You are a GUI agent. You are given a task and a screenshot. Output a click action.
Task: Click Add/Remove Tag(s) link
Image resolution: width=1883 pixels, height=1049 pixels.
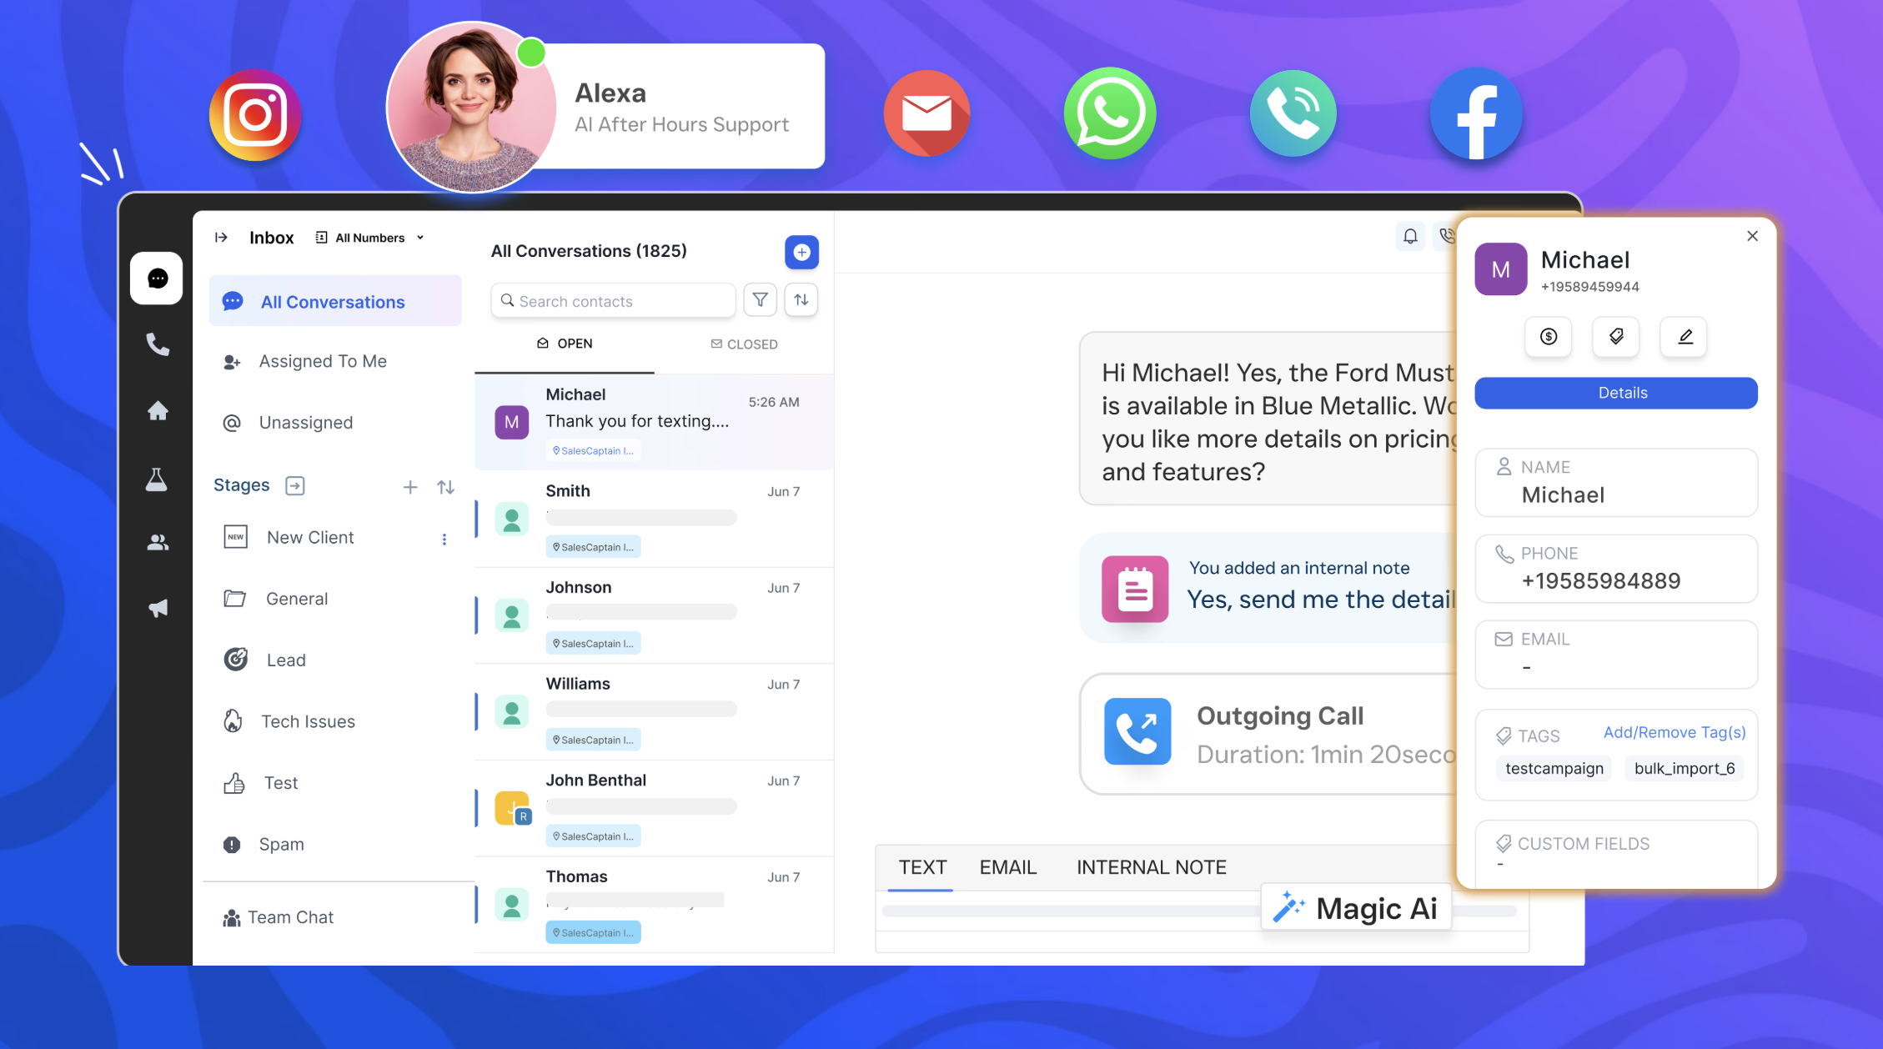click(1674, 732)
